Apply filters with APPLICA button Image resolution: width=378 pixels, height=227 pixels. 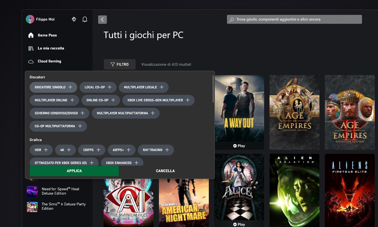[74, 171]
